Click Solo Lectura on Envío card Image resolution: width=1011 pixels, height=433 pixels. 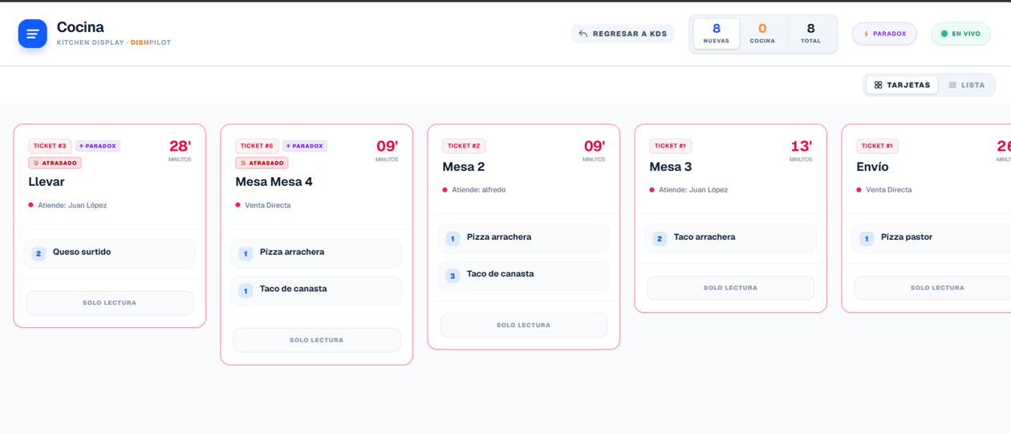[933, 288]
